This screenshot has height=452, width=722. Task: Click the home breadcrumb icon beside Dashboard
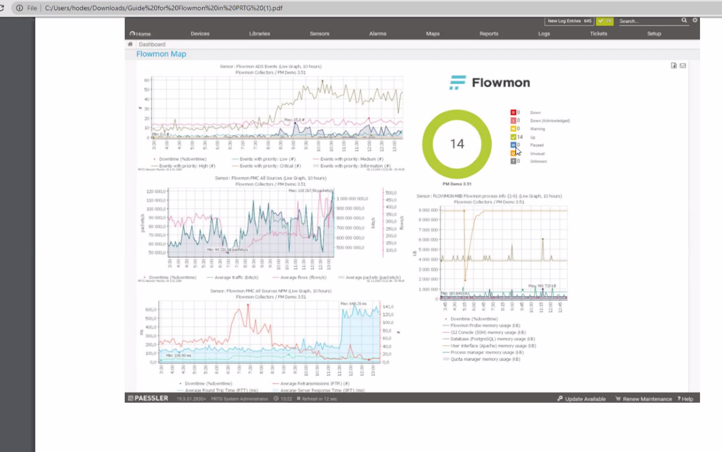pyautogui.click(x=130, y=44)
